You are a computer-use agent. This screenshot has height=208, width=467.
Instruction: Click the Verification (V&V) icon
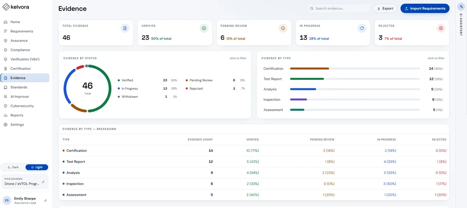pos(5,59)
